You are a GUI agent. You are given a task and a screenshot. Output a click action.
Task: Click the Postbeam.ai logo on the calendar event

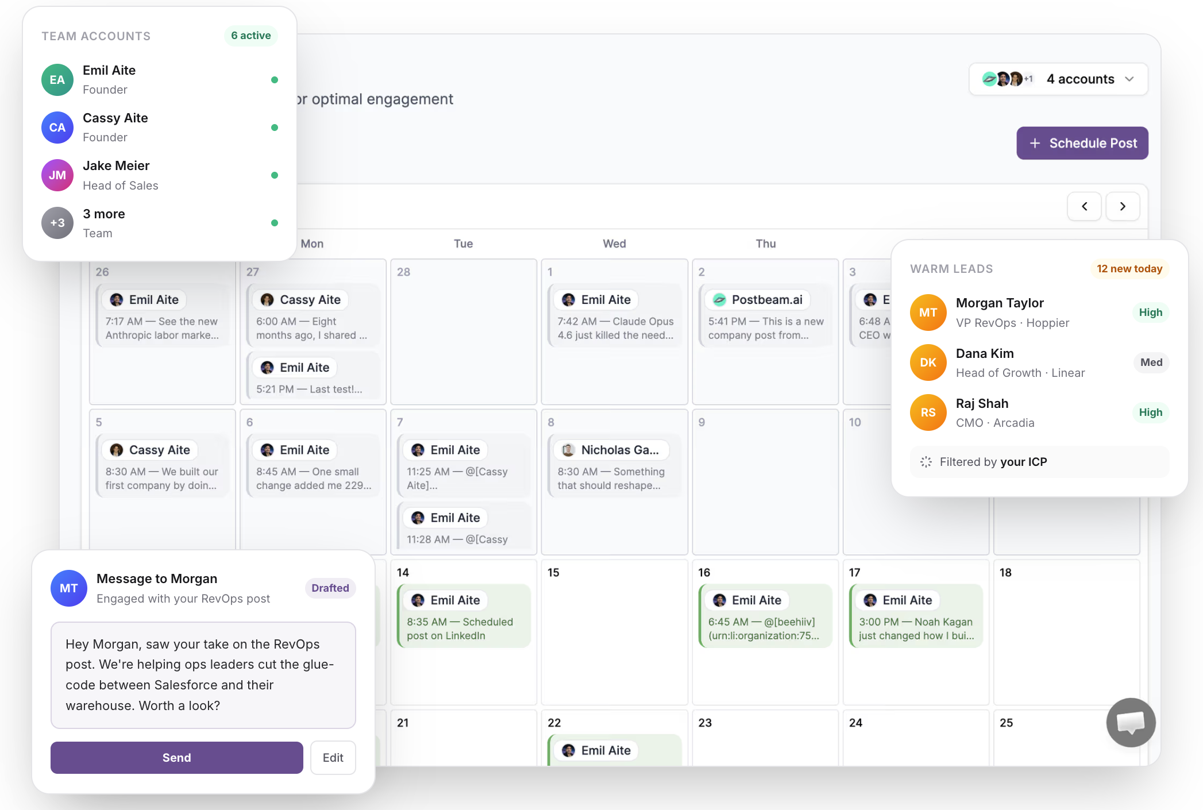pos(720,299)
